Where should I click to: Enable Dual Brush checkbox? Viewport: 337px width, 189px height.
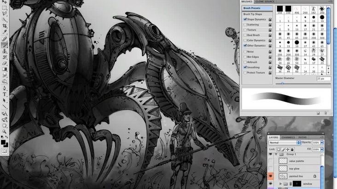pos(245,35)
